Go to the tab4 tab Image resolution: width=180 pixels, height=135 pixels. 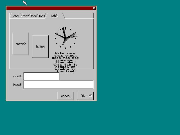point(42,16)
